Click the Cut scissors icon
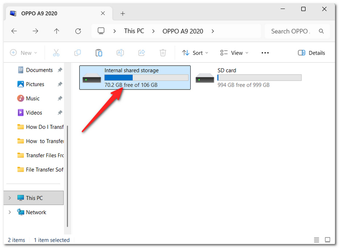 pos(56,53)
